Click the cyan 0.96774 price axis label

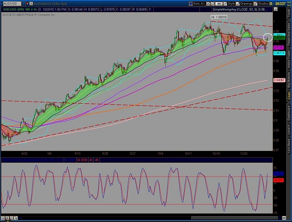[279, 53]
